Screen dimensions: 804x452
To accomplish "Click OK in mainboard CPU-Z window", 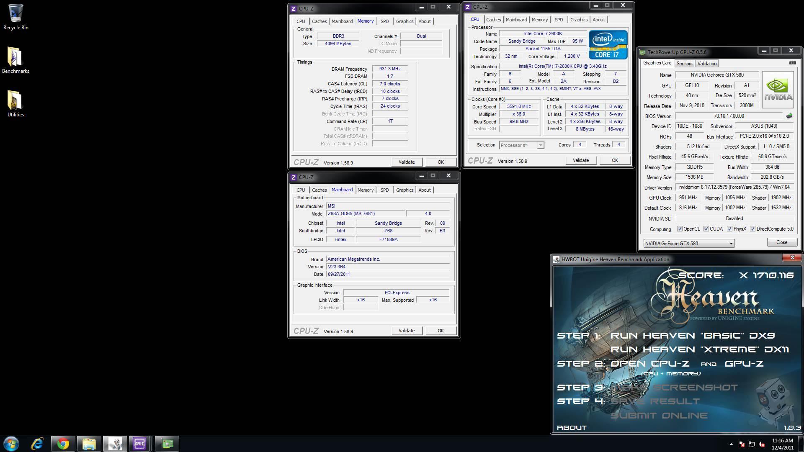I will tap(441, 331).
